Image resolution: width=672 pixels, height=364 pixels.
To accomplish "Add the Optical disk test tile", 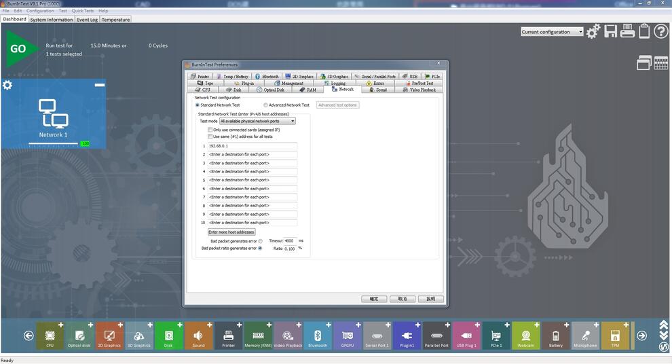I will [x=90, y=325].
